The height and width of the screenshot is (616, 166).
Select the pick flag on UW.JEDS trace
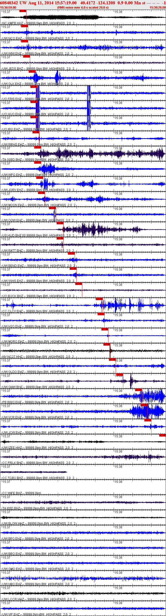coord(26,56)
